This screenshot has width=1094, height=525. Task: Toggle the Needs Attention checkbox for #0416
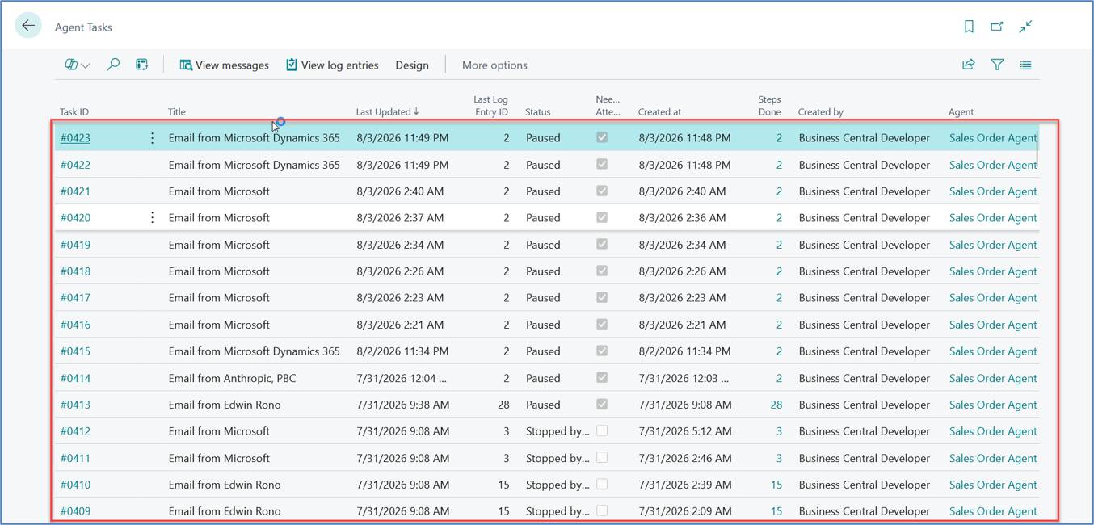point(602,324)
